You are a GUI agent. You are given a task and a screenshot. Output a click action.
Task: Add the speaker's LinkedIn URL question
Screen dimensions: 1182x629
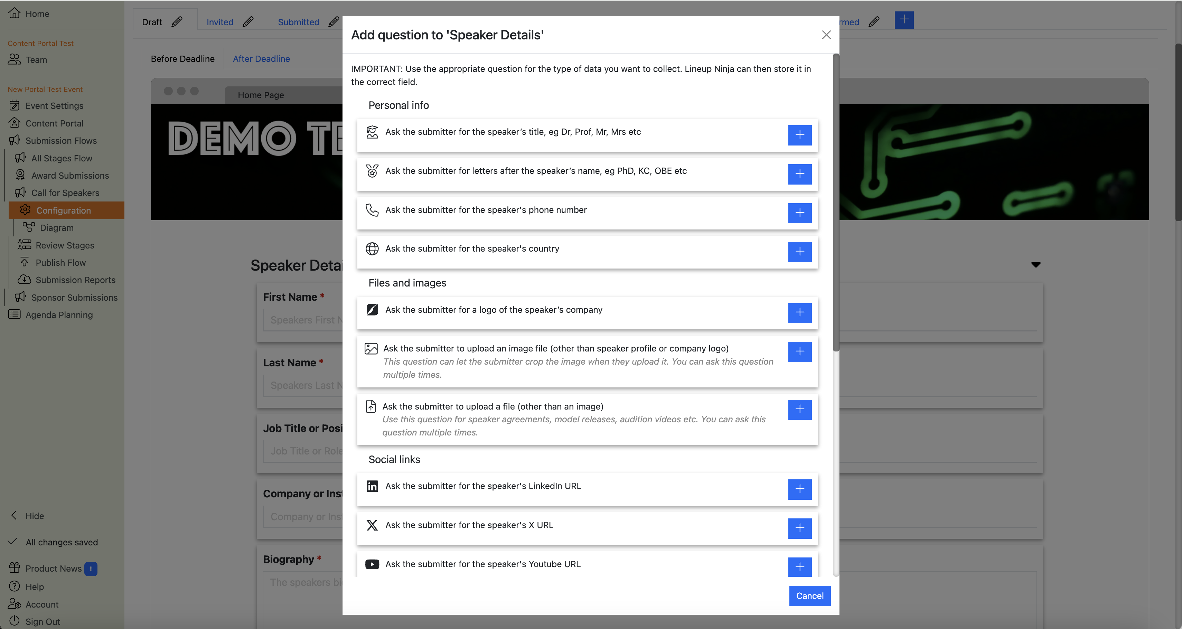[799, 489]
